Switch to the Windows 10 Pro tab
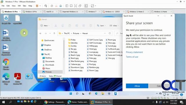This screenshot has height=105, width=186. 31,12
